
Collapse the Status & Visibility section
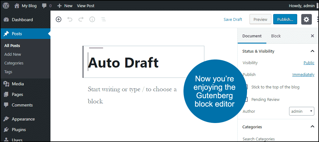312,51
